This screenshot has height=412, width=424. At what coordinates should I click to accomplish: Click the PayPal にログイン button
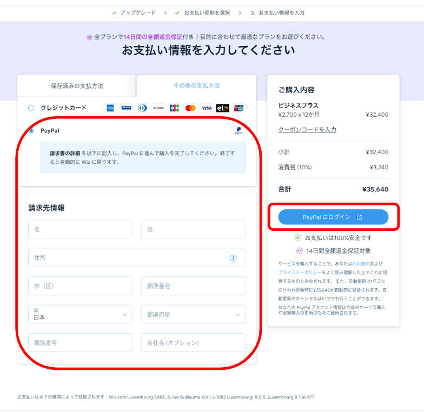[x=333, y=217]
